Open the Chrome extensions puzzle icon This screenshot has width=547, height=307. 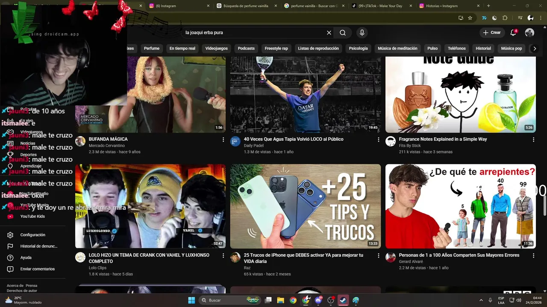(x=505, y=18)
